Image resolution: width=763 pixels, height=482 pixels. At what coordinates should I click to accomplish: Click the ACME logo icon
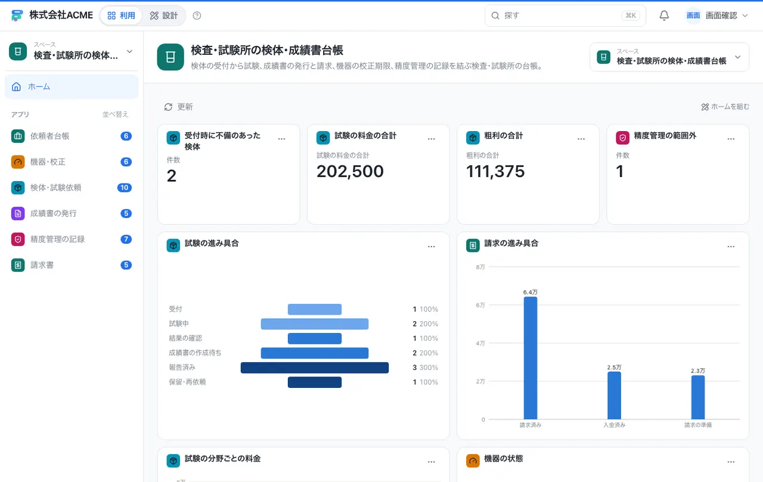(x=17, y=15)
